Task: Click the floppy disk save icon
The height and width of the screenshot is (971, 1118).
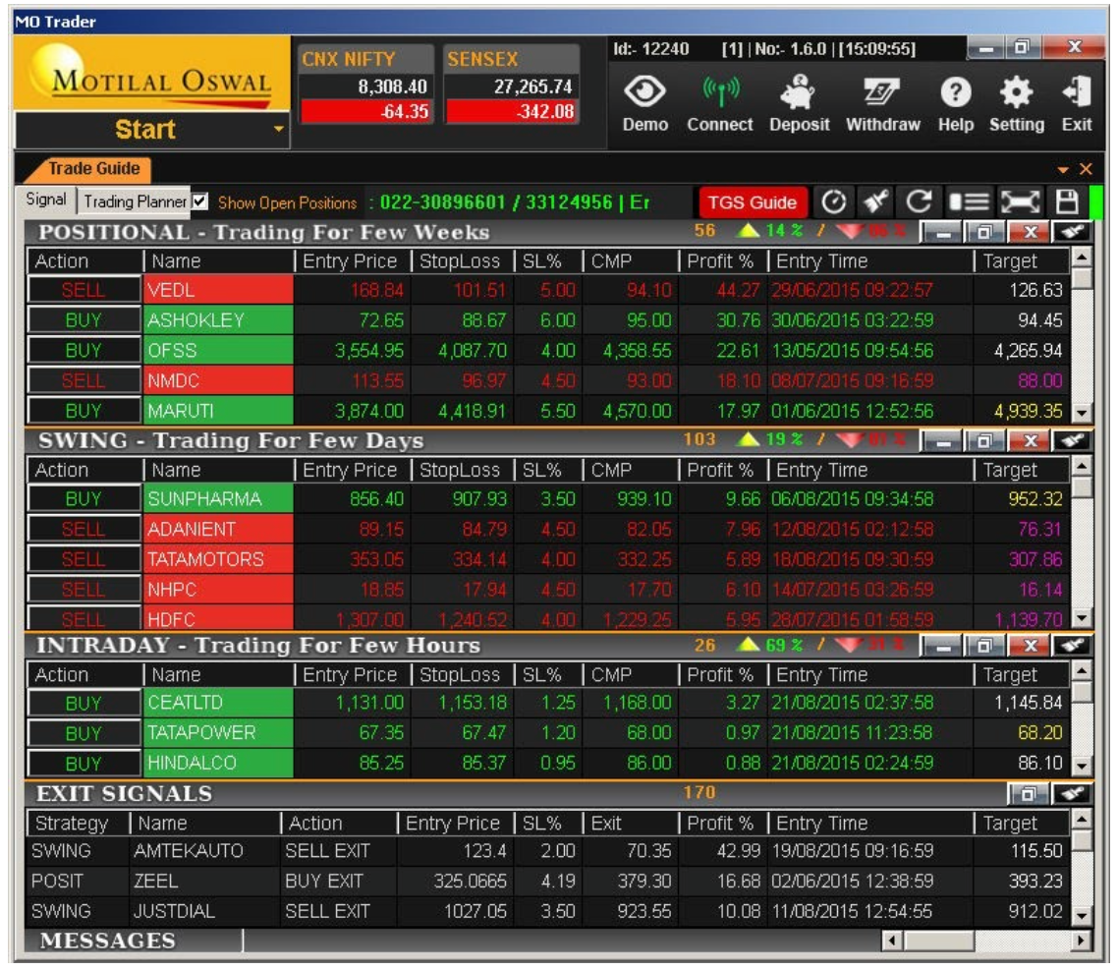Action: click(x=1067, y=202)
